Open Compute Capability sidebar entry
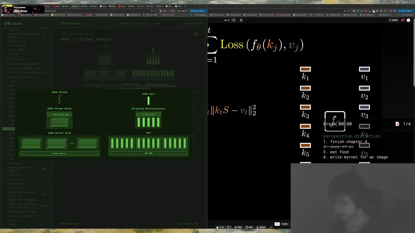The width and height of the screenshot is (415, 233). [x=20, y=77]
